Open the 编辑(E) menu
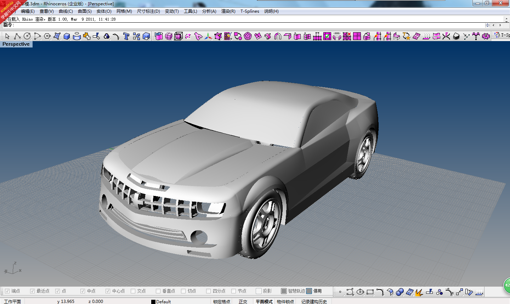The image size is (510, 304). pos(28,11)
